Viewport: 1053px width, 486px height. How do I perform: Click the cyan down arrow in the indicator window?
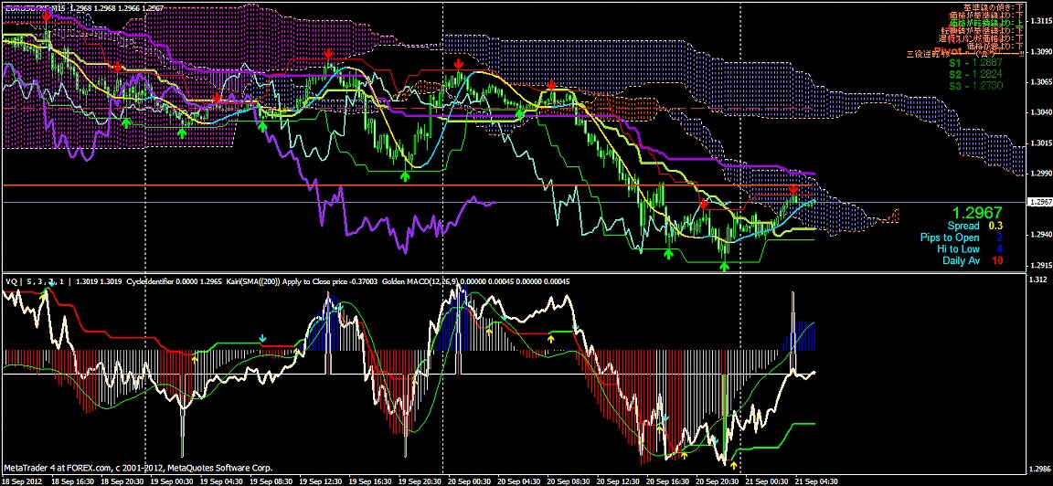pyautogui.click(x=262, y=338)
